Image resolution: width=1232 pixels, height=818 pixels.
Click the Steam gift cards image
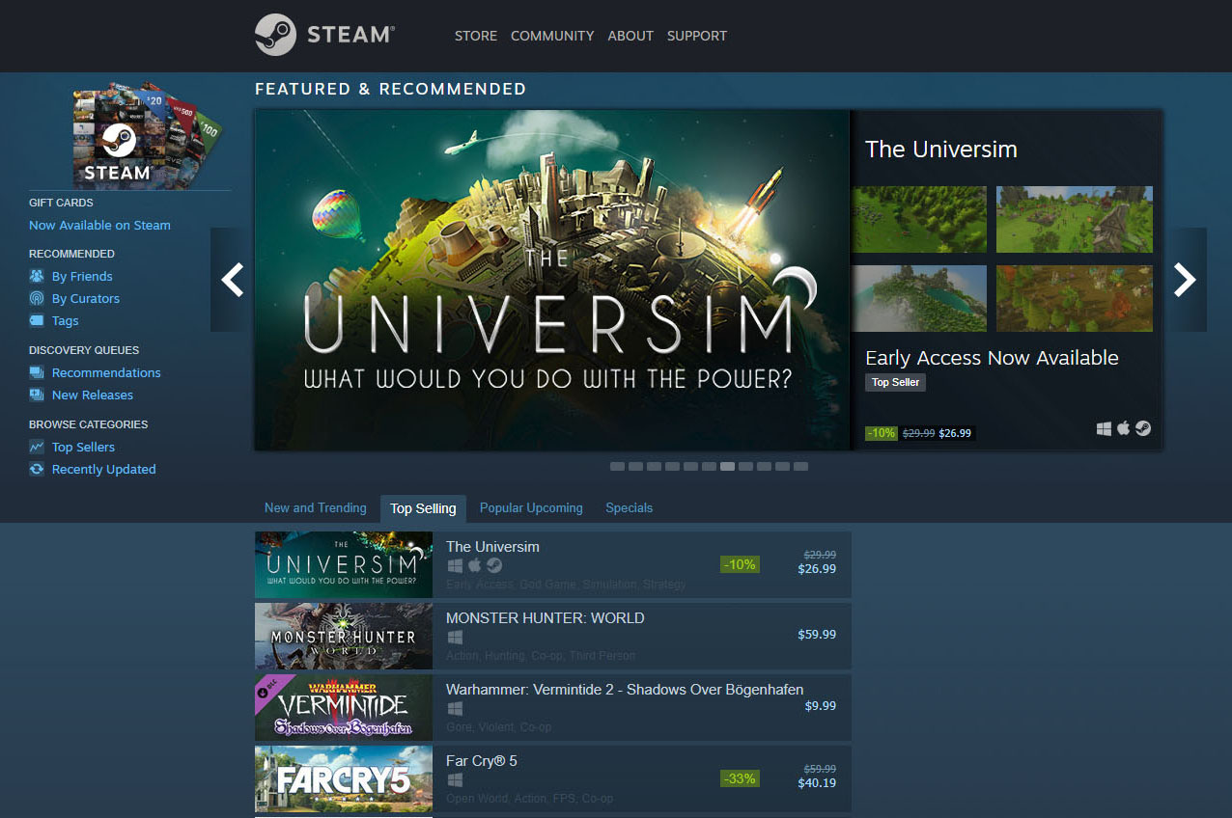[x=149, y=135]
